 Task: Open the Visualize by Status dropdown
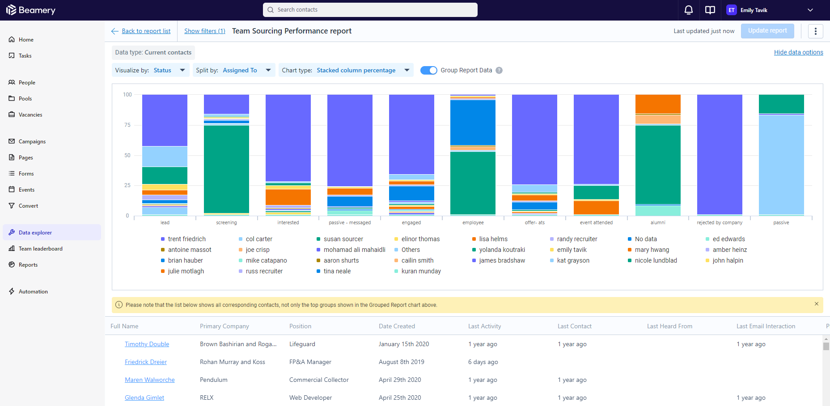coord(150,71)
